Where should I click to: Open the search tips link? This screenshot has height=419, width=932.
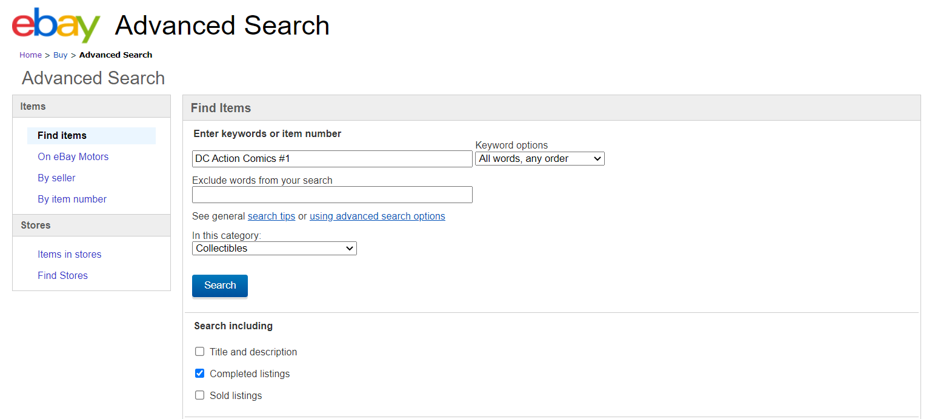[x=271, y=216]
